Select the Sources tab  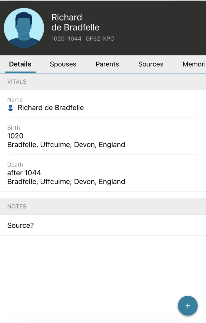(151, 64)
